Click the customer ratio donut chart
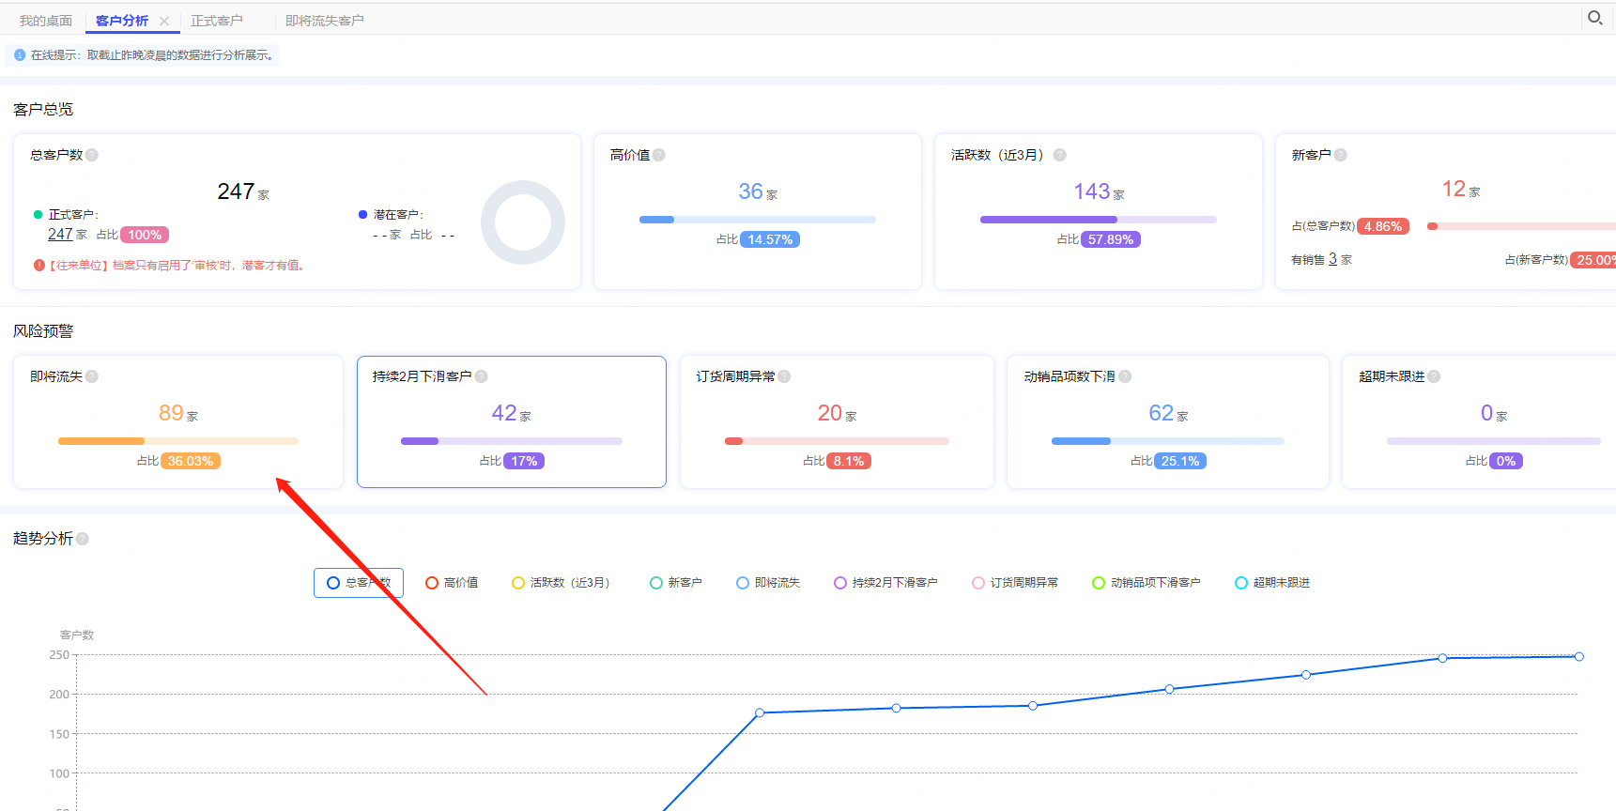The image size is (1616, 811). pos(523,222)
